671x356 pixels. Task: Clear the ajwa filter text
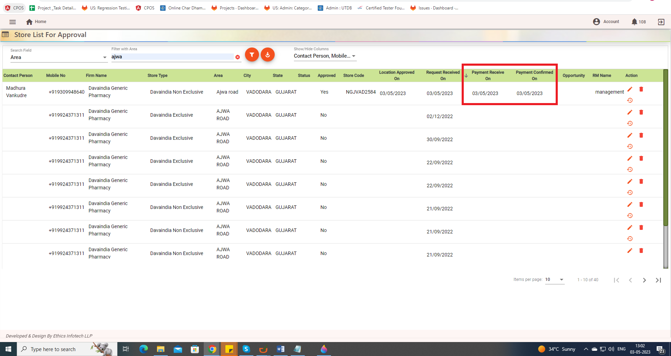pyautogui.click(x=238, y=57)
